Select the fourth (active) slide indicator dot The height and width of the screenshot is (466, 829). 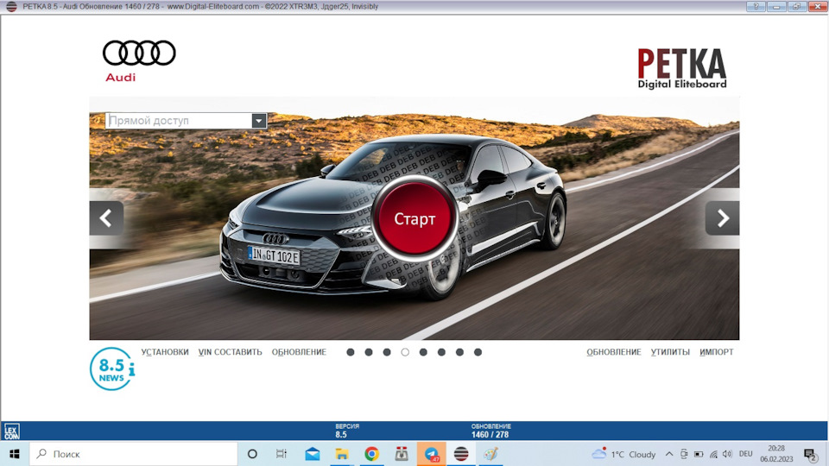point(405,352)
